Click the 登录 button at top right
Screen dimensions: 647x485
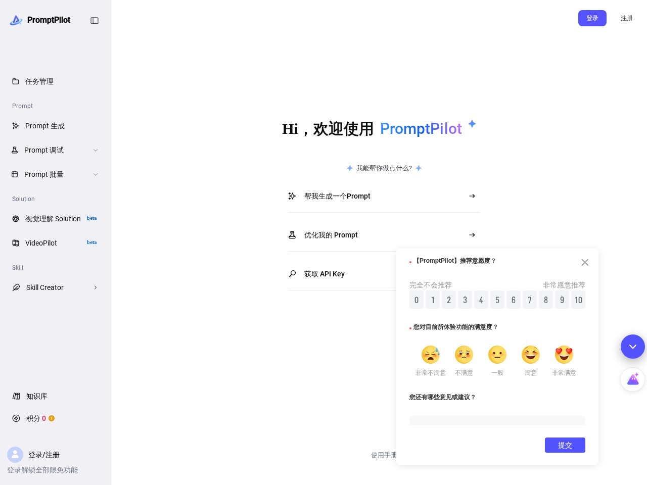[592, 18]
